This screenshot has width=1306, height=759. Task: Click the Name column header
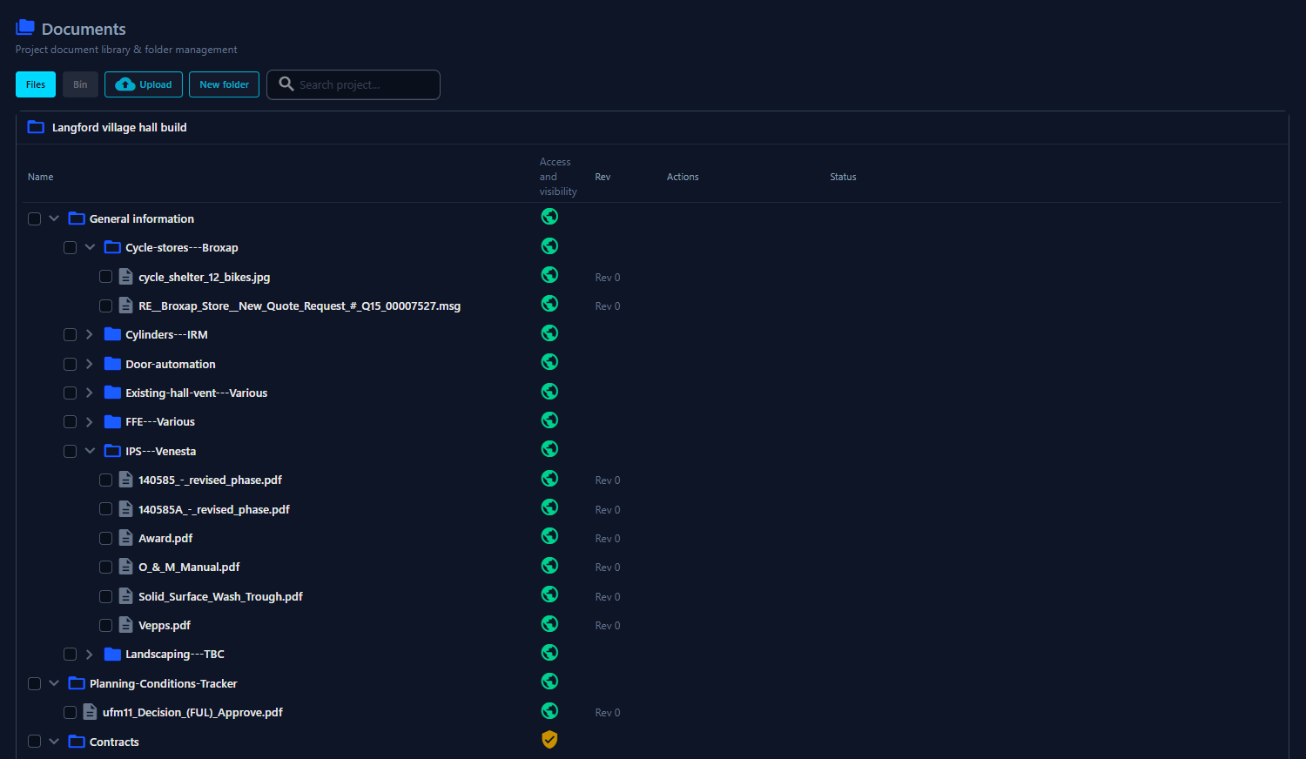(41, 177)
